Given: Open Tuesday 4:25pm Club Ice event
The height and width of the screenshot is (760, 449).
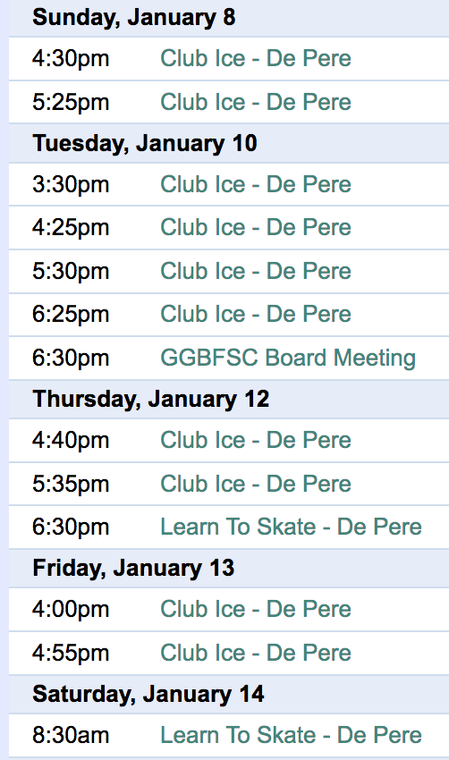Looking at the screenshot, I should (x=256, y=227).
